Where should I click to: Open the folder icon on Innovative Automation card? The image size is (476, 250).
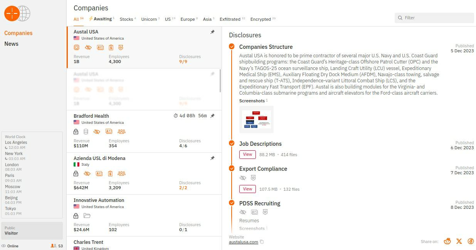coord(87,215)
